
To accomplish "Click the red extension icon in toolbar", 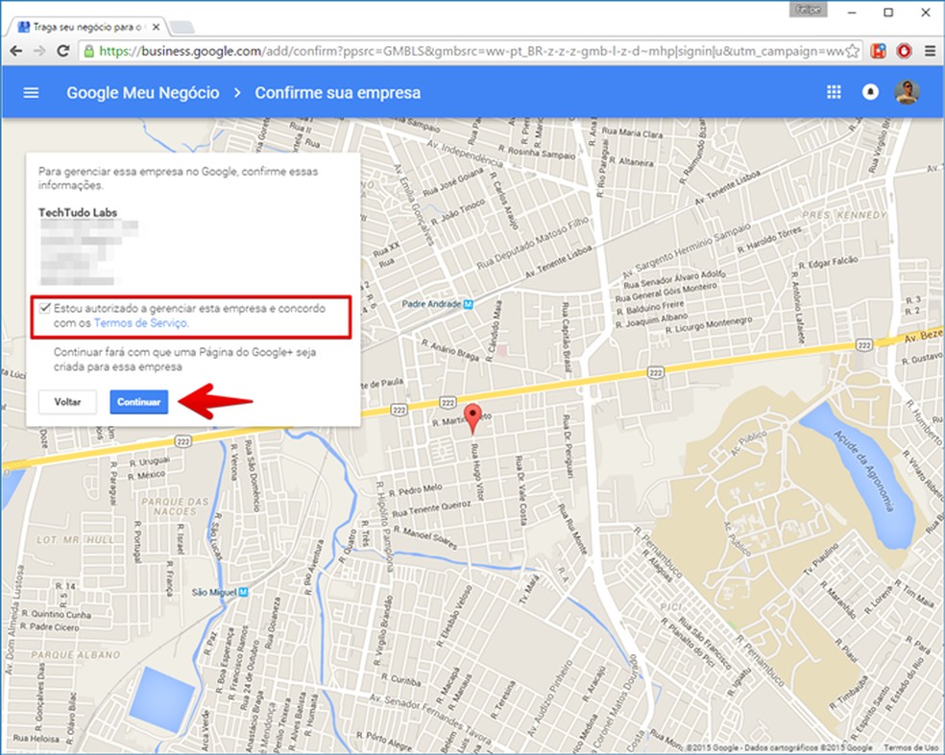I will (x=904, y=51).
